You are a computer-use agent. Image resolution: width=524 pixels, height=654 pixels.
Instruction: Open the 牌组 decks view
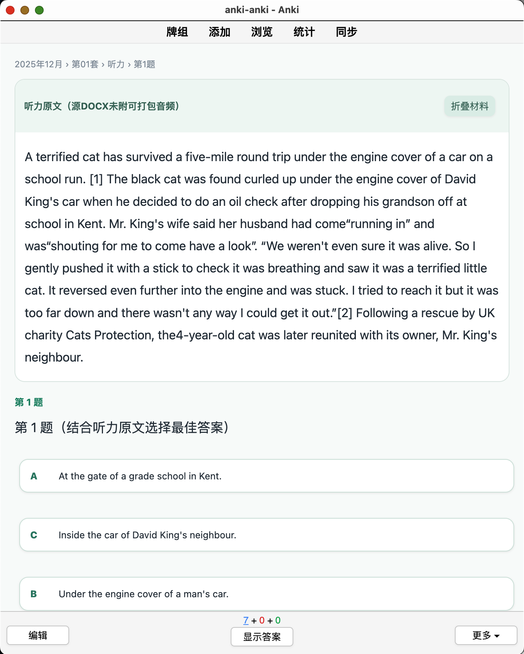tap(177, 32)
